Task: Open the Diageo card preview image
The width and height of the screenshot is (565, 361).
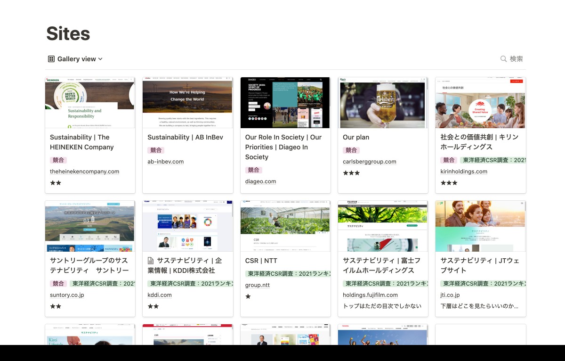Action: (x=285, y=103)
